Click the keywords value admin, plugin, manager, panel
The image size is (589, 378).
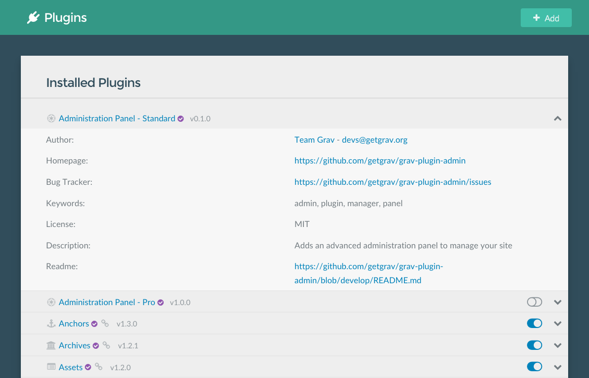[349, 204]
